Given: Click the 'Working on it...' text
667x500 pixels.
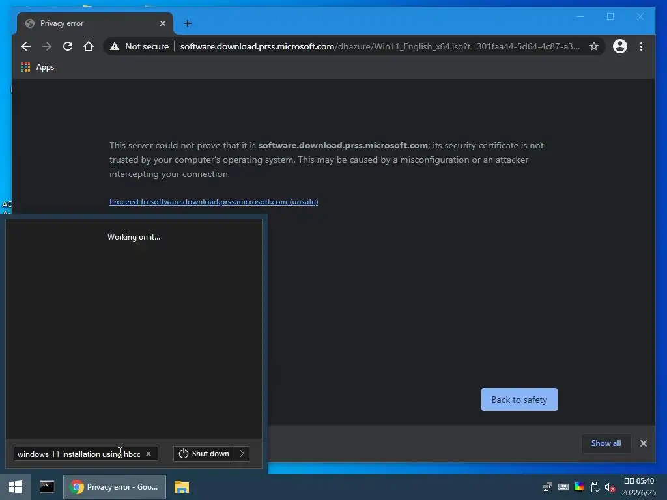Looking at the screenshot, I should click(134, 237).
